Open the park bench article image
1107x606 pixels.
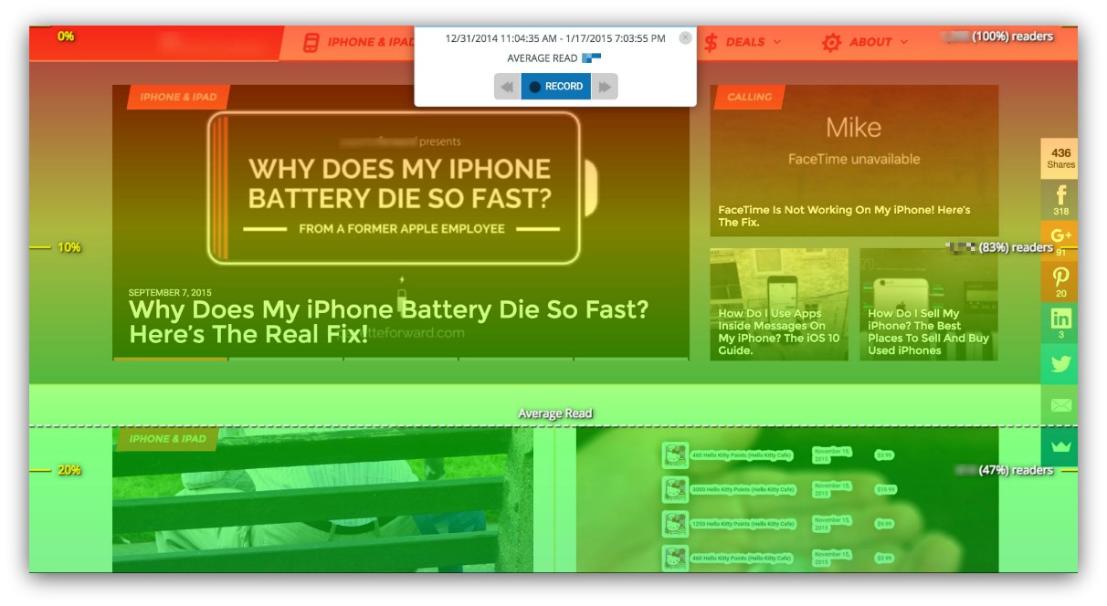(322, 500)
